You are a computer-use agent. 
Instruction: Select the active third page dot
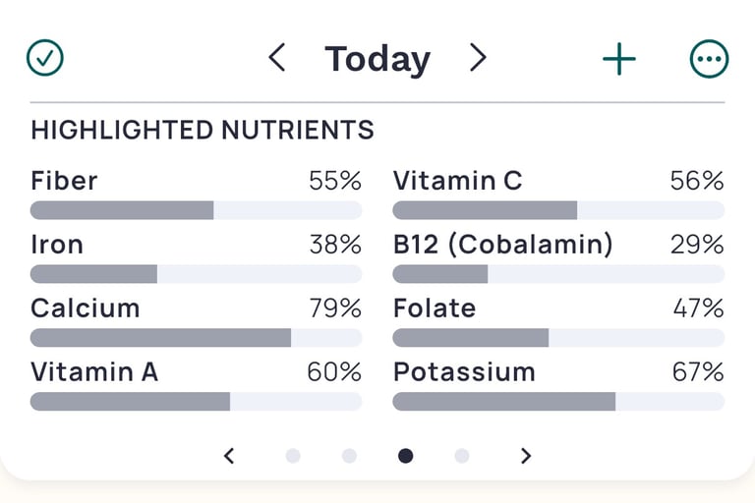tap(405, 456)
